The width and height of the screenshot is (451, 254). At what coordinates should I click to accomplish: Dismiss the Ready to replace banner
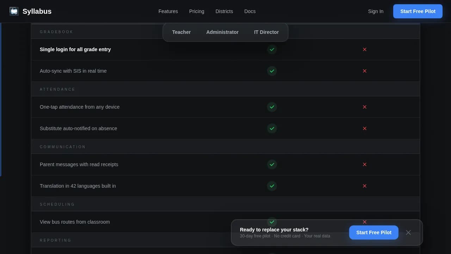(x=408, y=232)
